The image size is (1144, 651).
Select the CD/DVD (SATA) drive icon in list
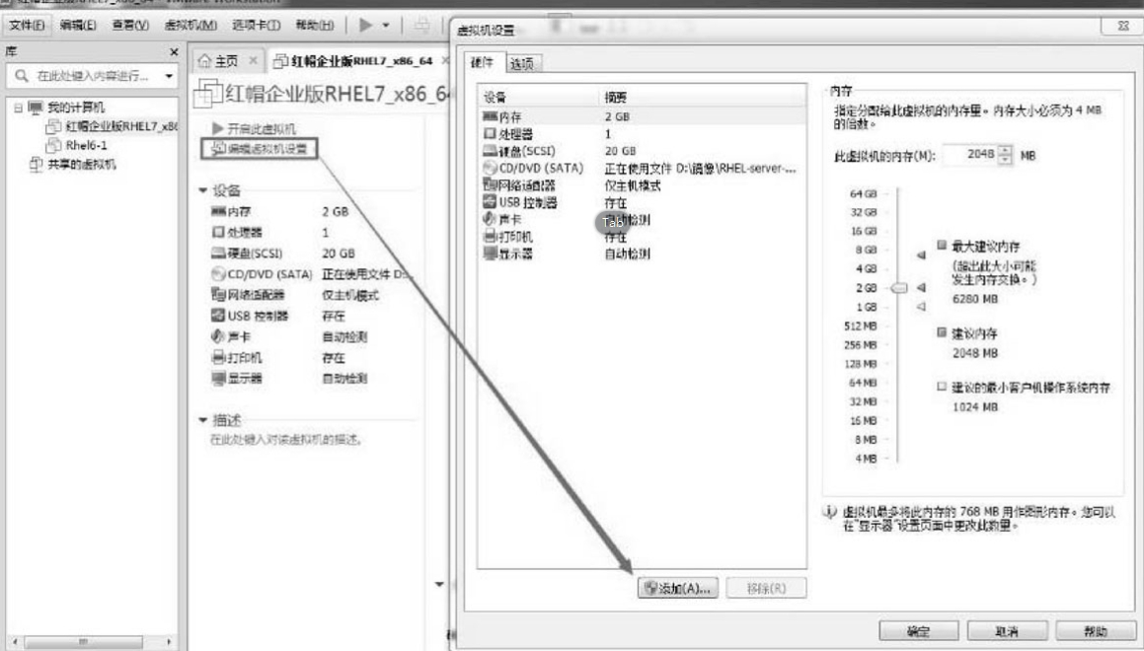(x=490, y=168)
